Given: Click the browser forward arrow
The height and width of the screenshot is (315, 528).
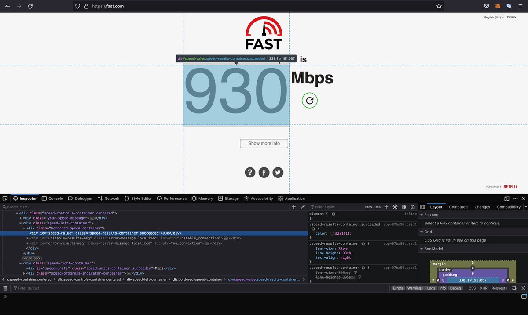Looking at the screenshot, I should point(18,6).
